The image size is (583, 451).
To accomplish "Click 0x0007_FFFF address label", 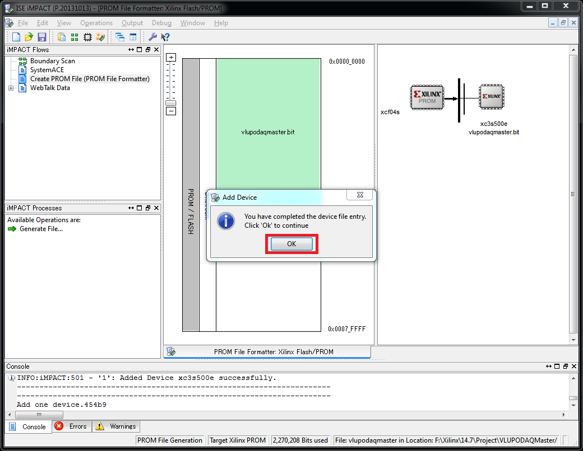I will click(x=346, y=329).
